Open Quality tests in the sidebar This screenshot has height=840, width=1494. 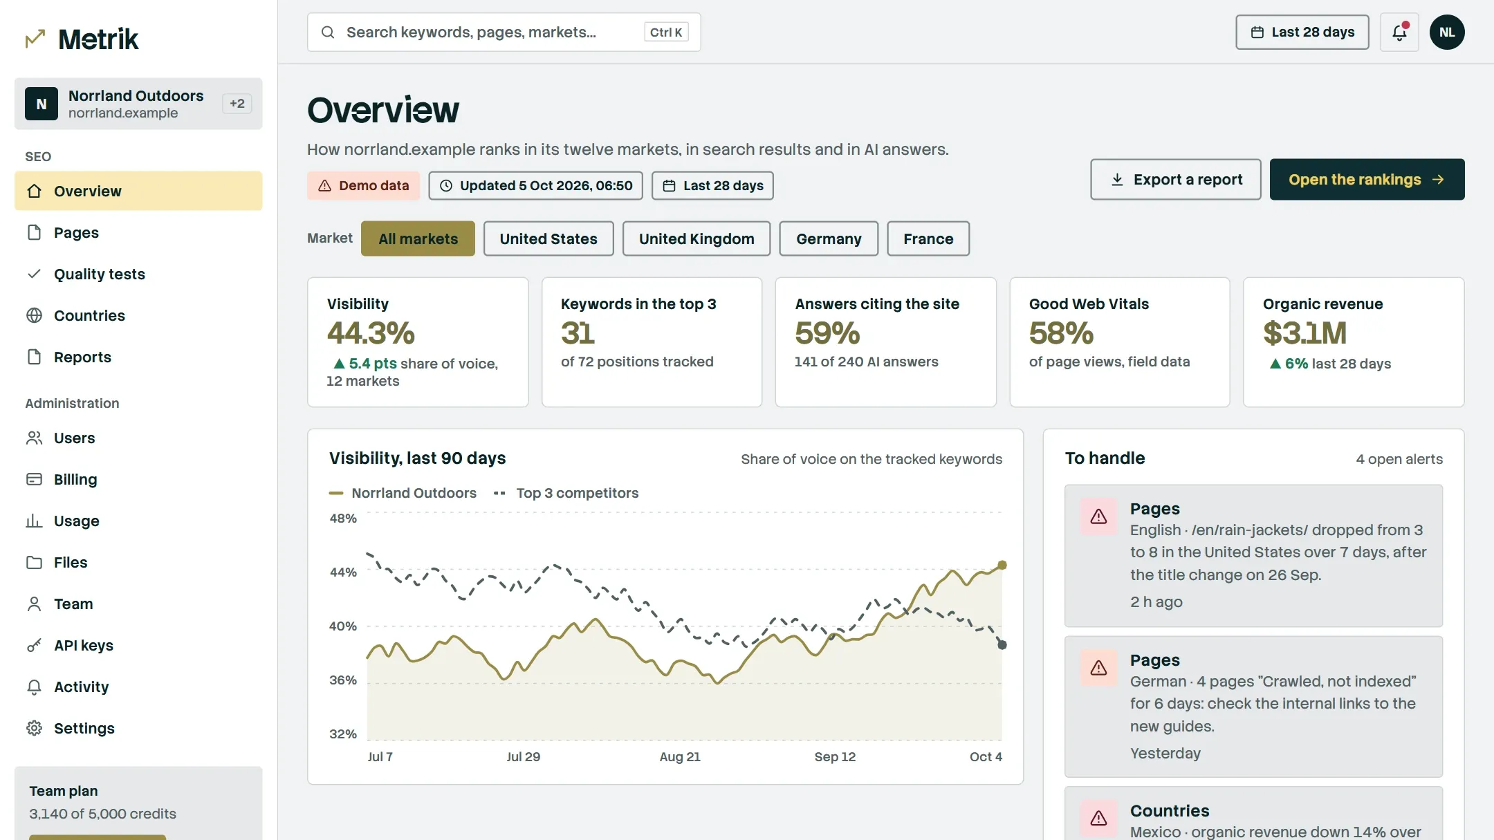[x=138, y=274]
